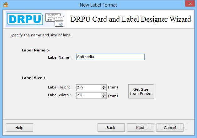Click the DRPU Card and Label Designer Wizard title
The image size is (197, 138).
pyautogui.click(x=131, y=19)
